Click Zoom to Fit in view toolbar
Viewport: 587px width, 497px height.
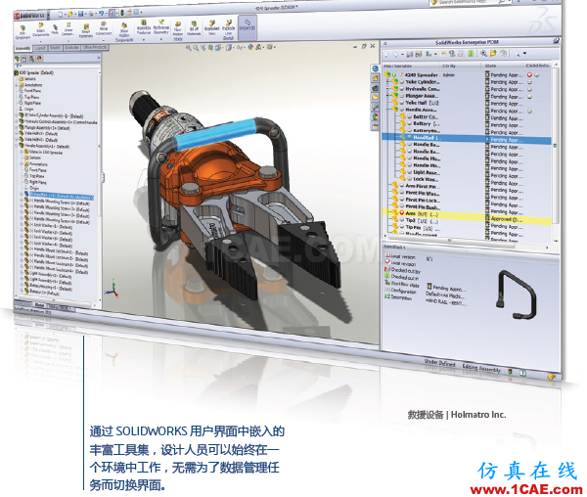(188, 48)
